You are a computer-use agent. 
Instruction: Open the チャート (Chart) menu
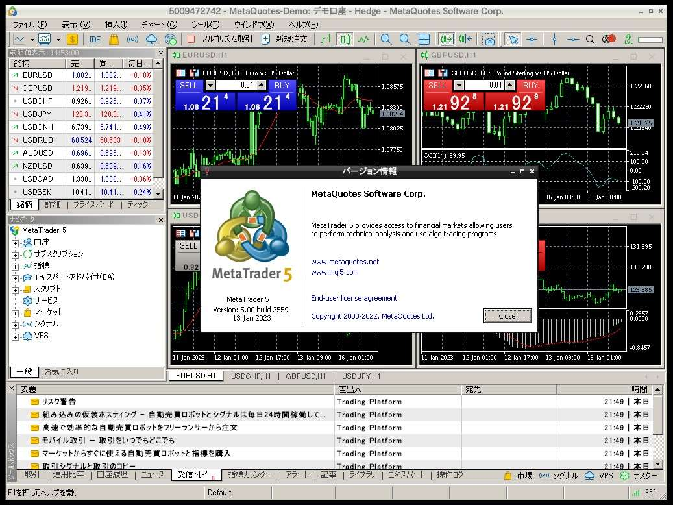pos(159,25)
